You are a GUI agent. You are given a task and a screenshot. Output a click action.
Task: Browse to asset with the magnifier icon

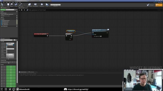12,5
